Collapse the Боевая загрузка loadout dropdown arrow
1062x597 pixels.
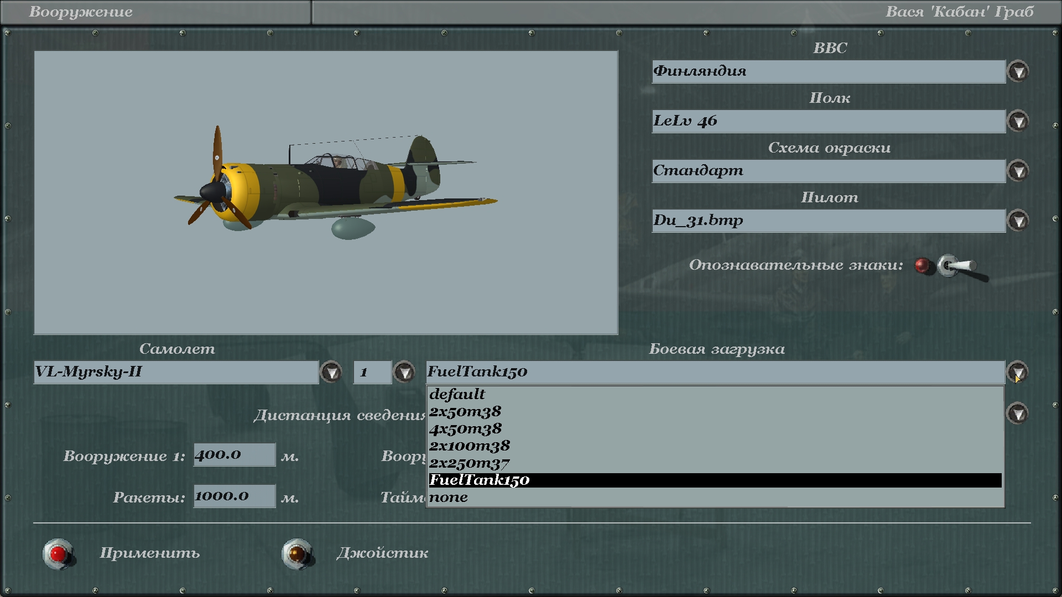pyautogui.click(x=1018, y=372)
